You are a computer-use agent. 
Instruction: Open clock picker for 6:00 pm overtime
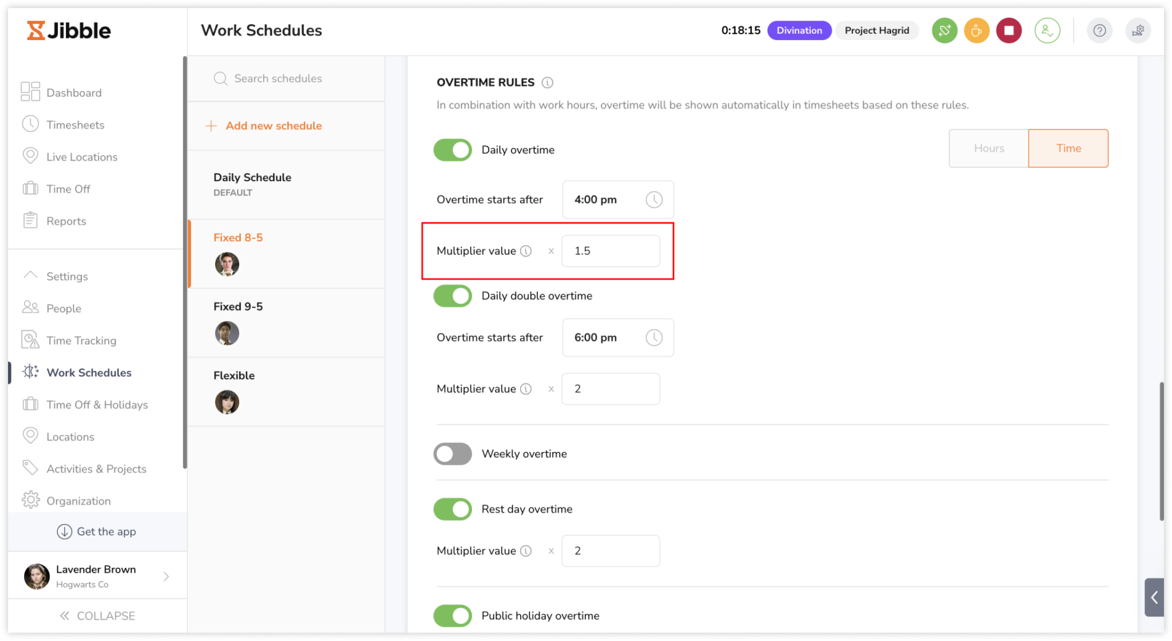[654, 338]
